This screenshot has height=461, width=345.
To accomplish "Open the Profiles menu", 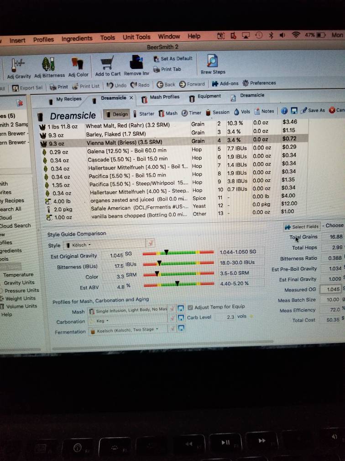I will pos(43,39).
